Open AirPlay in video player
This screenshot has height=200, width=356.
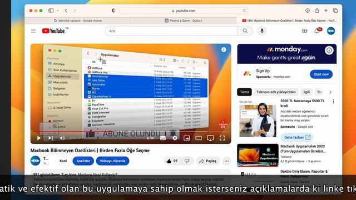point(210,138)
